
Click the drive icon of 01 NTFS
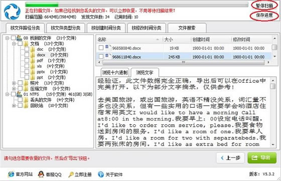point(19,94)
